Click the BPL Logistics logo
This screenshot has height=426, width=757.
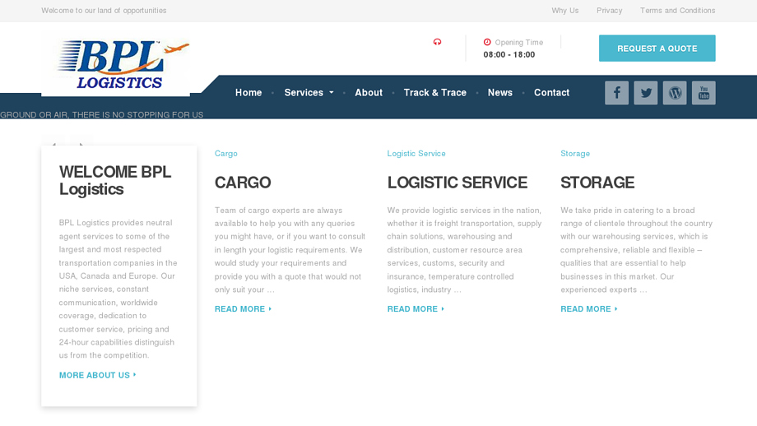coord(116,64)
